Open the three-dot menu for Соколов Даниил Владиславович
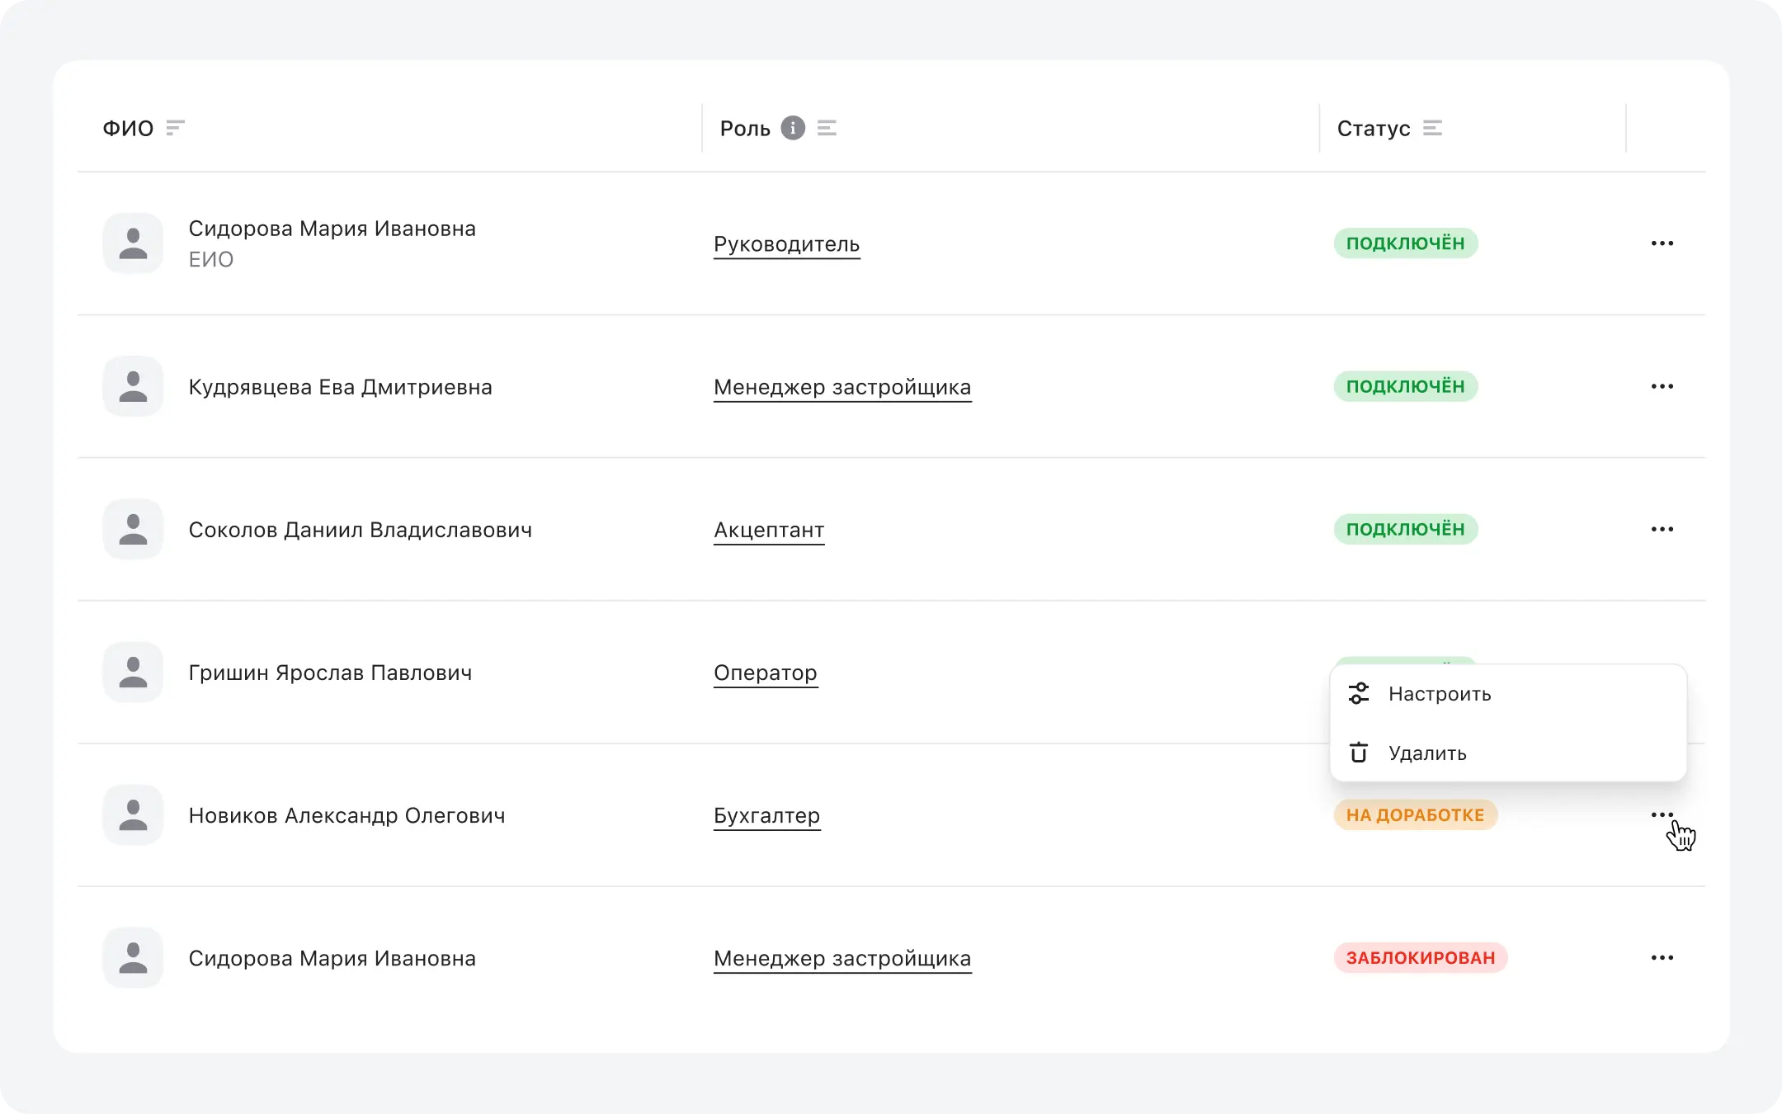1782x1114 pixels. (1662, 529)
